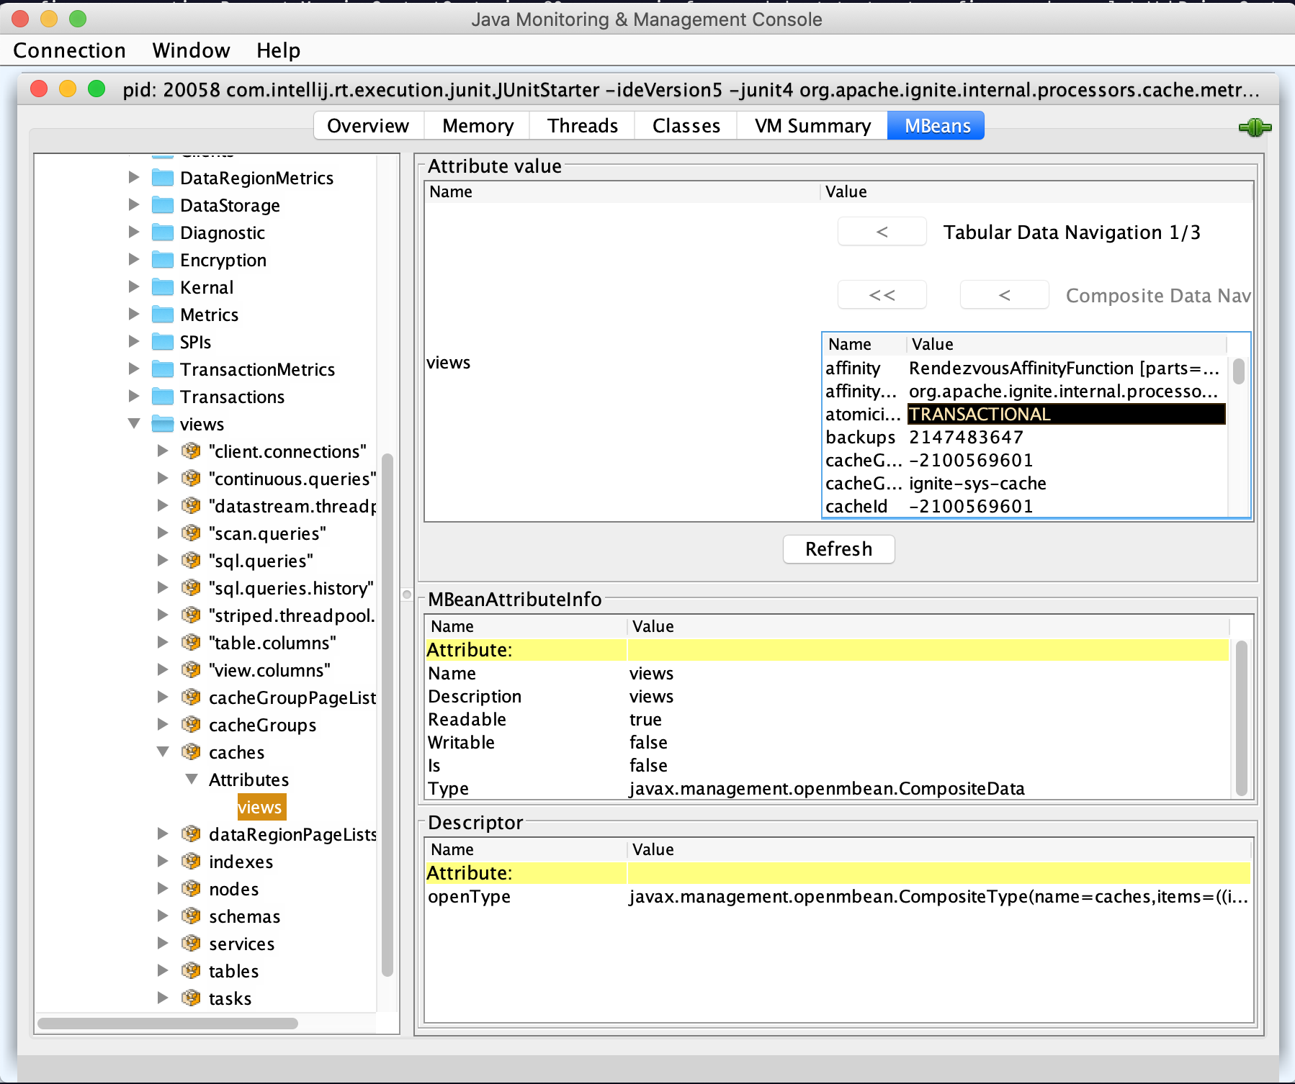1295x1084 pixels.
Task: Click the Kernal folder icon
Action: tap(163, 287)
